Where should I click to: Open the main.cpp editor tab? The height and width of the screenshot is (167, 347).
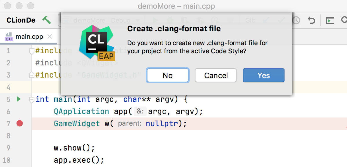point(29,37)
